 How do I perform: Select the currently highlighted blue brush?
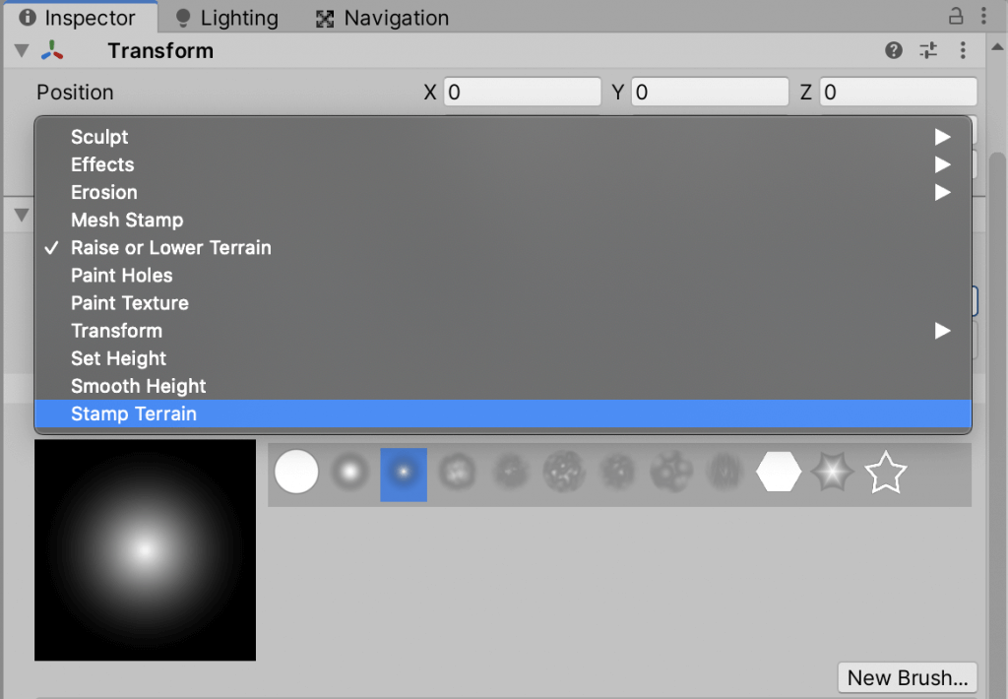(405, 472)
